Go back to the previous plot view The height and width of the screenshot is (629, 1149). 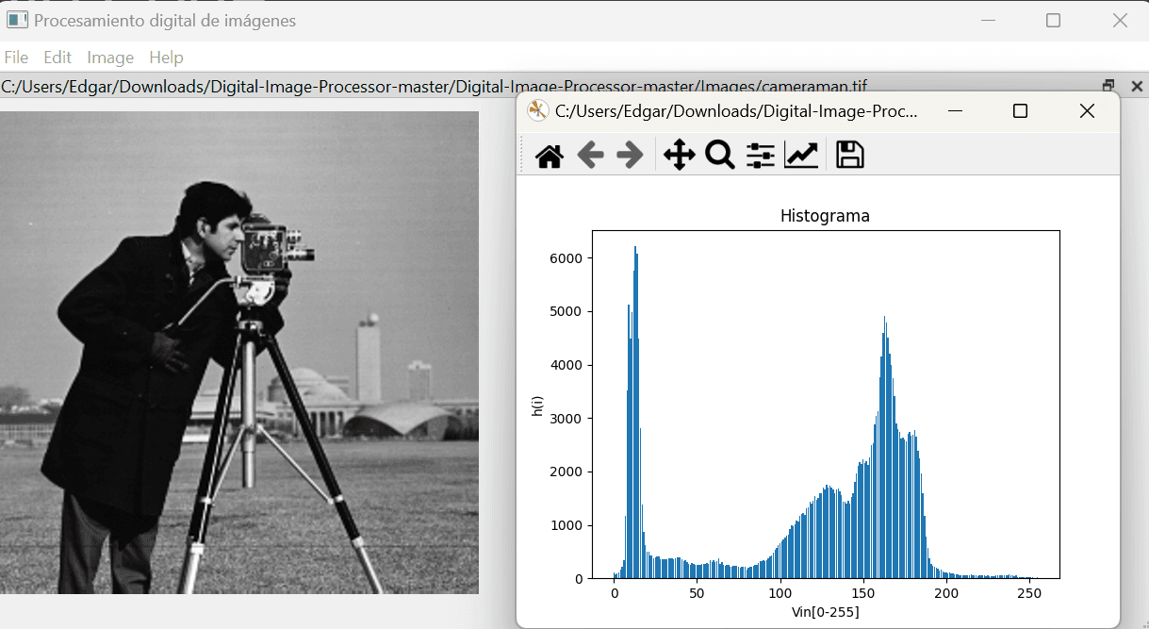(x=590, y=156)
